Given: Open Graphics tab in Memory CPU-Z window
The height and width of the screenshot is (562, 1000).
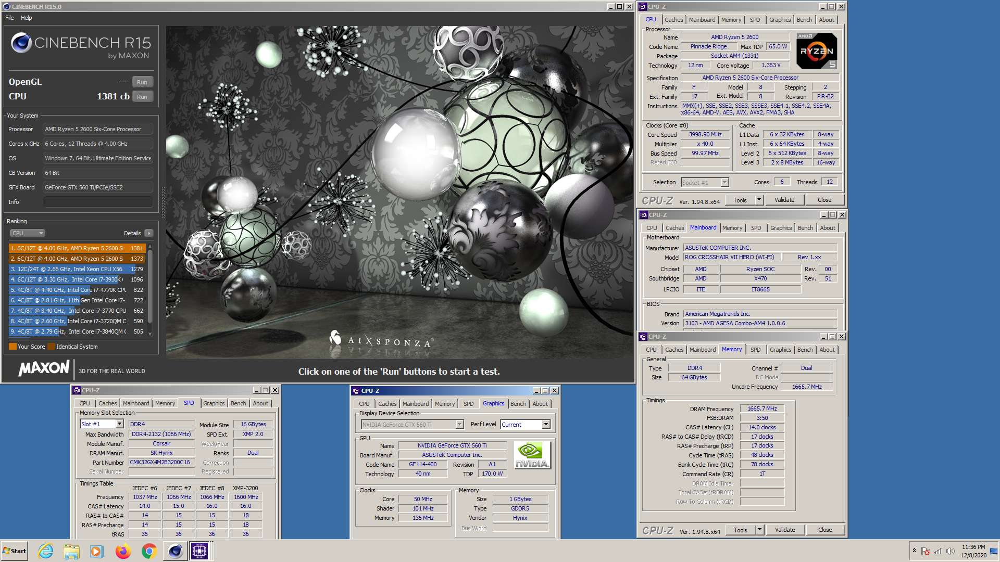Looking at the screenshot, I should pos(780,350).
